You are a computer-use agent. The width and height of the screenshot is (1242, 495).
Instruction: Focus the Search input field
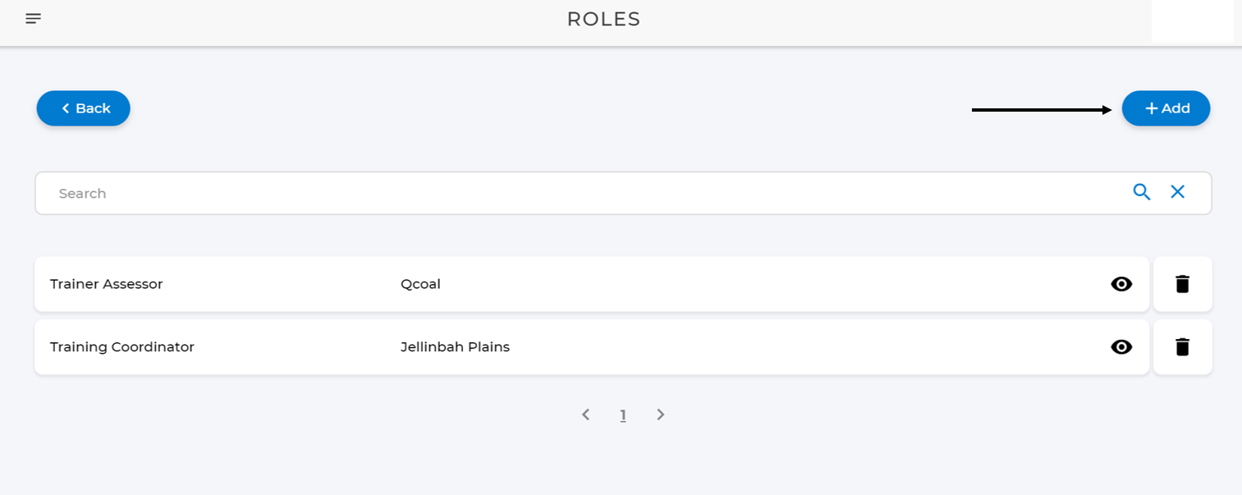tap(575, 193)
